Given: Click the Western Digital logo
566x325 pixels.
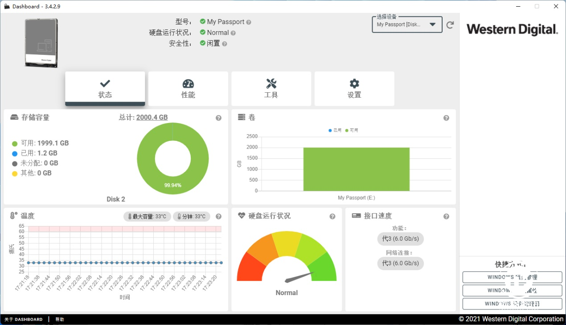Looking at the screenshot, I should tap(512, 29).
